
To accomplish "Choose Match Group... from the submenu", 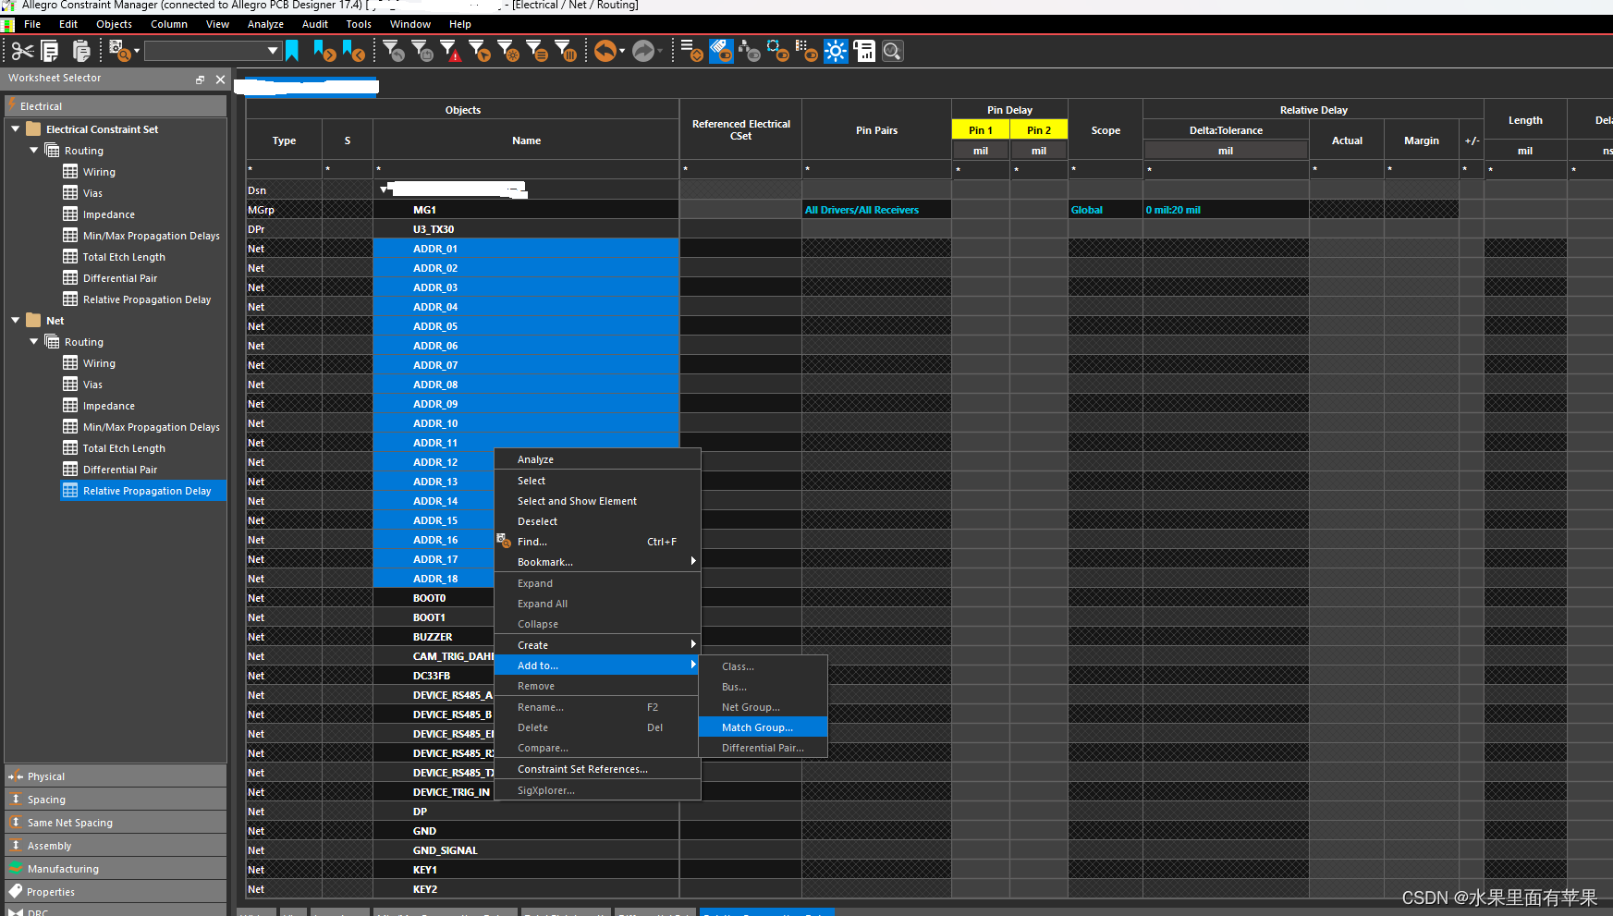I will [757, 727].
